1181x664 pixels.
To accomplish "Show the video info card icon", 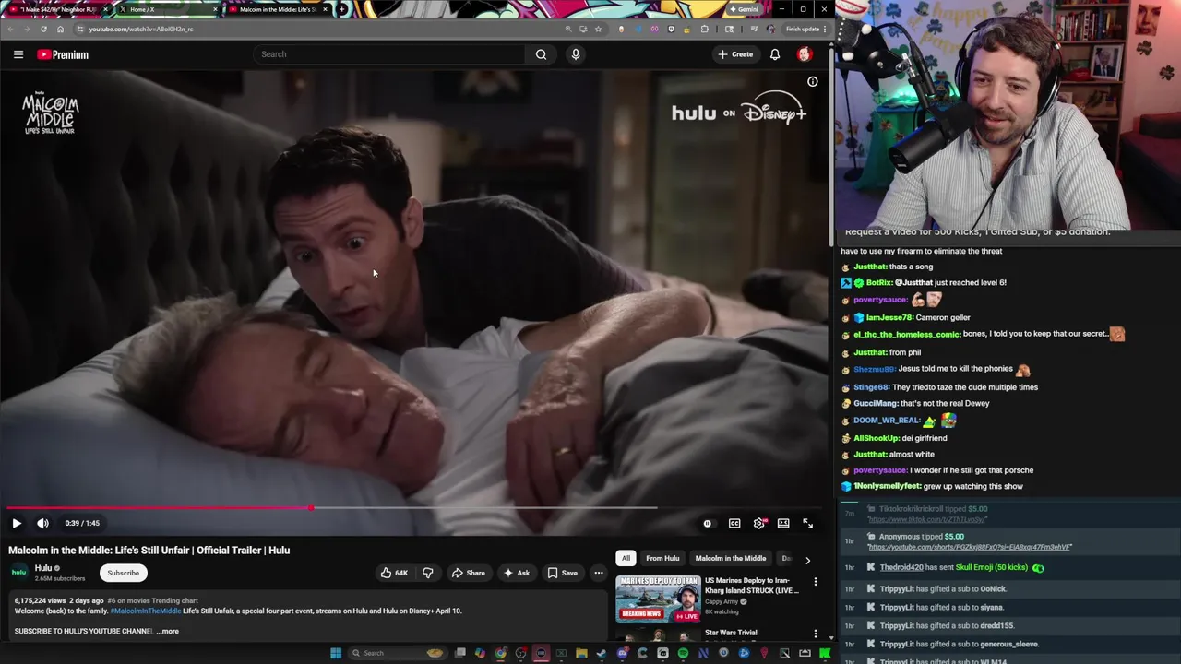I will pyautogui.click(x=813, y=81).
